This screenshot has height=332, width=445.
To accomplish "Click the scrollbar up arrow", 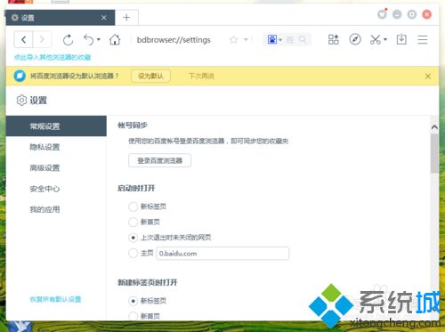I will (434, 127).
